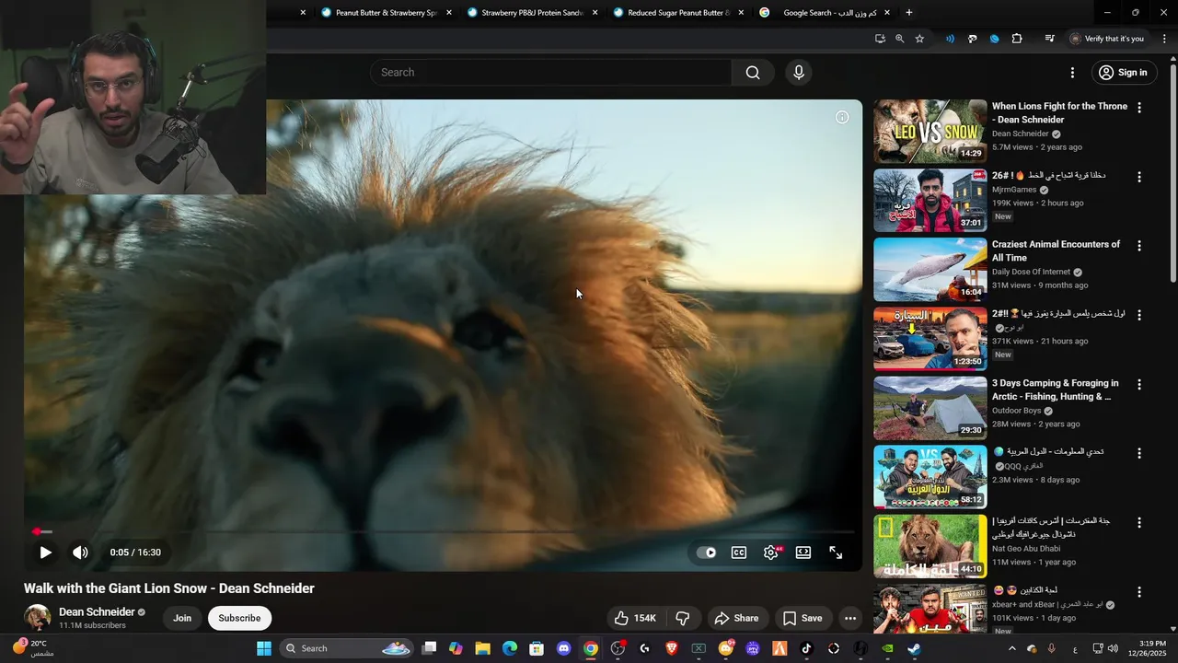Subscribe to Dean Schneider channel
The image size is (1178, 663).
pos(239,618)
